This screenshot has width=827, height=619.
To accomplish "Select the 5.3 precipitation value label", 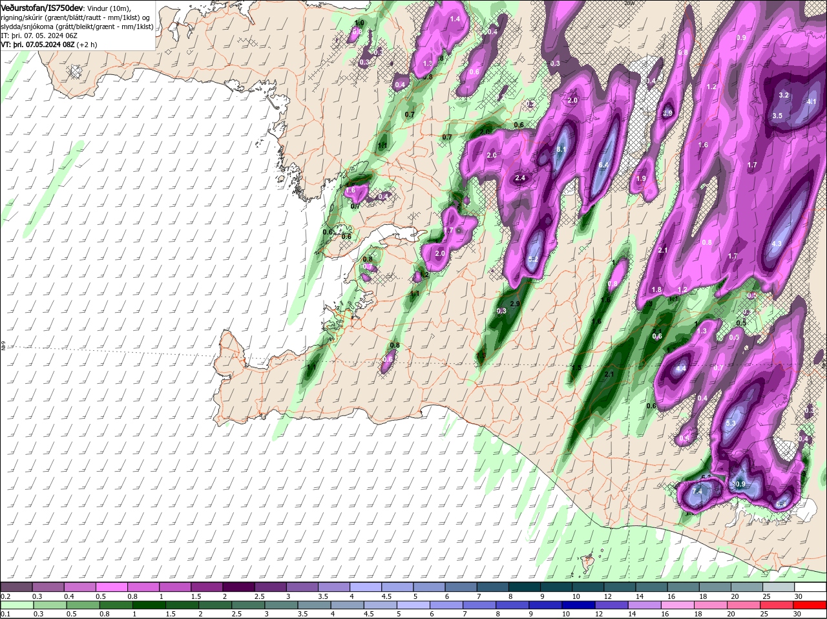I will point(731,423).
